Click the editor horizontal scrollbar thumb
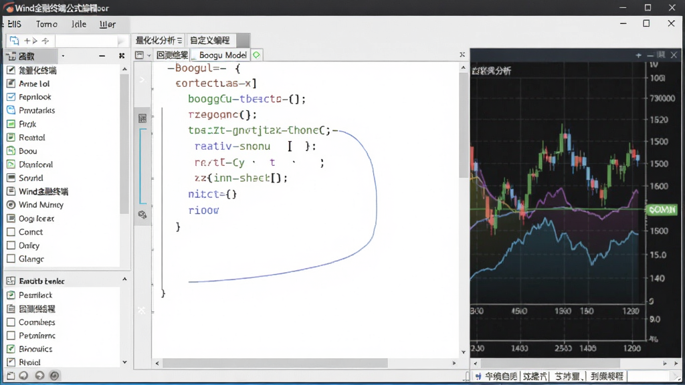 click(x=275, y=363)
